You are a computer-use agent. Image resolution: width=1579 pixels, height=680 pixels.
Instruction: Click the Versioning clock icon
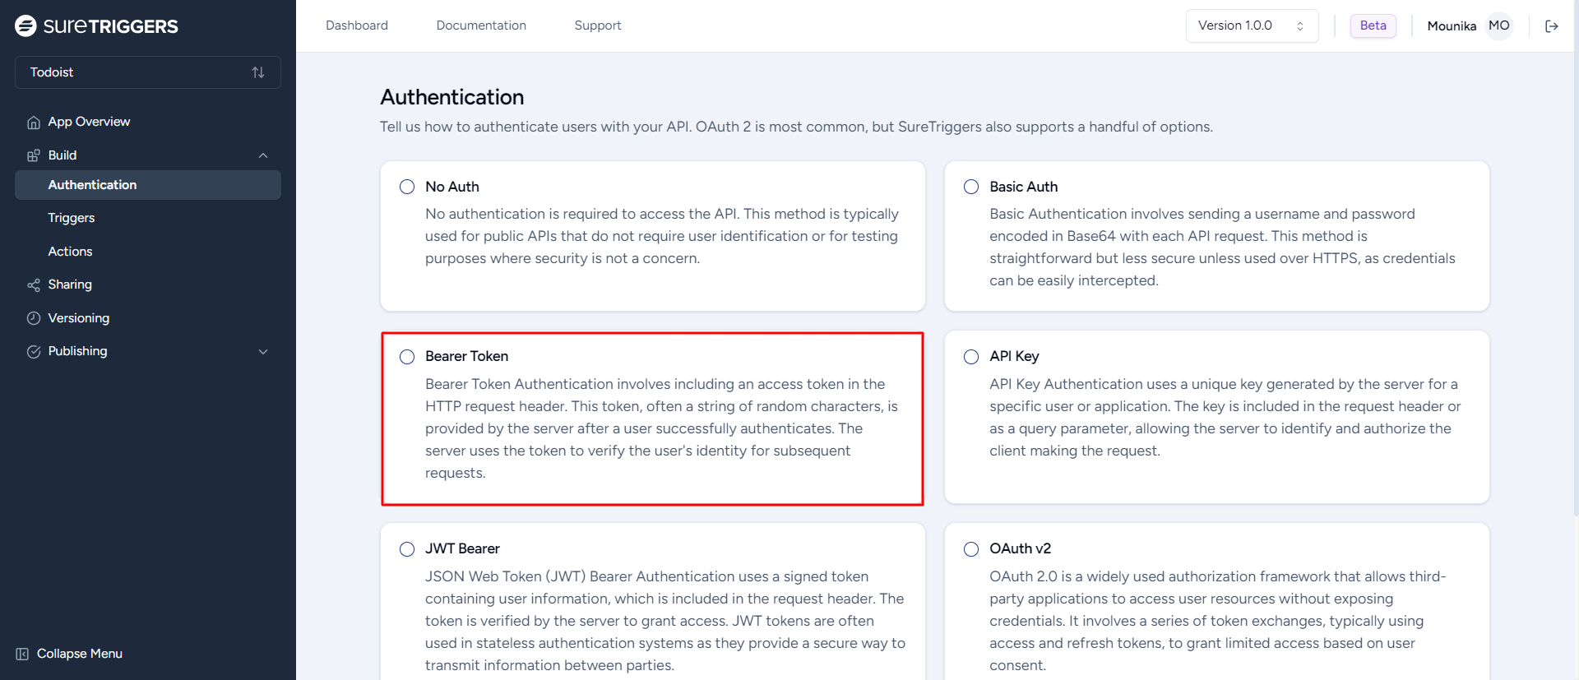pos(34,318)
